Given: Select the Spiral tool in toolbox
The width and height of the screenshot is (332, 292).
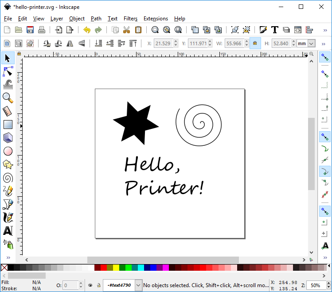Looking at the screenshot, I should [8, 178].
